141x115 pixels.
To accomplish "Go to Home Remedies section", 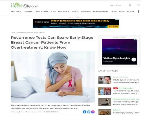I will pos(101,12).
